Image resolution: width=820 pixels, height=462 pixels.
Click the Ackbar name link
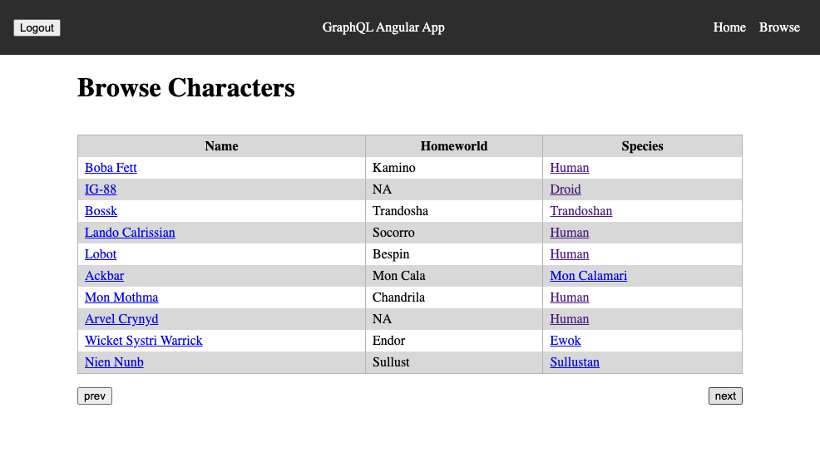tap(104, 276)
